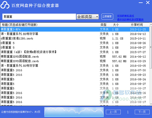Go to next page with 下一页
The height and width of the screenshot is (118, 152).
coord(142,112)
